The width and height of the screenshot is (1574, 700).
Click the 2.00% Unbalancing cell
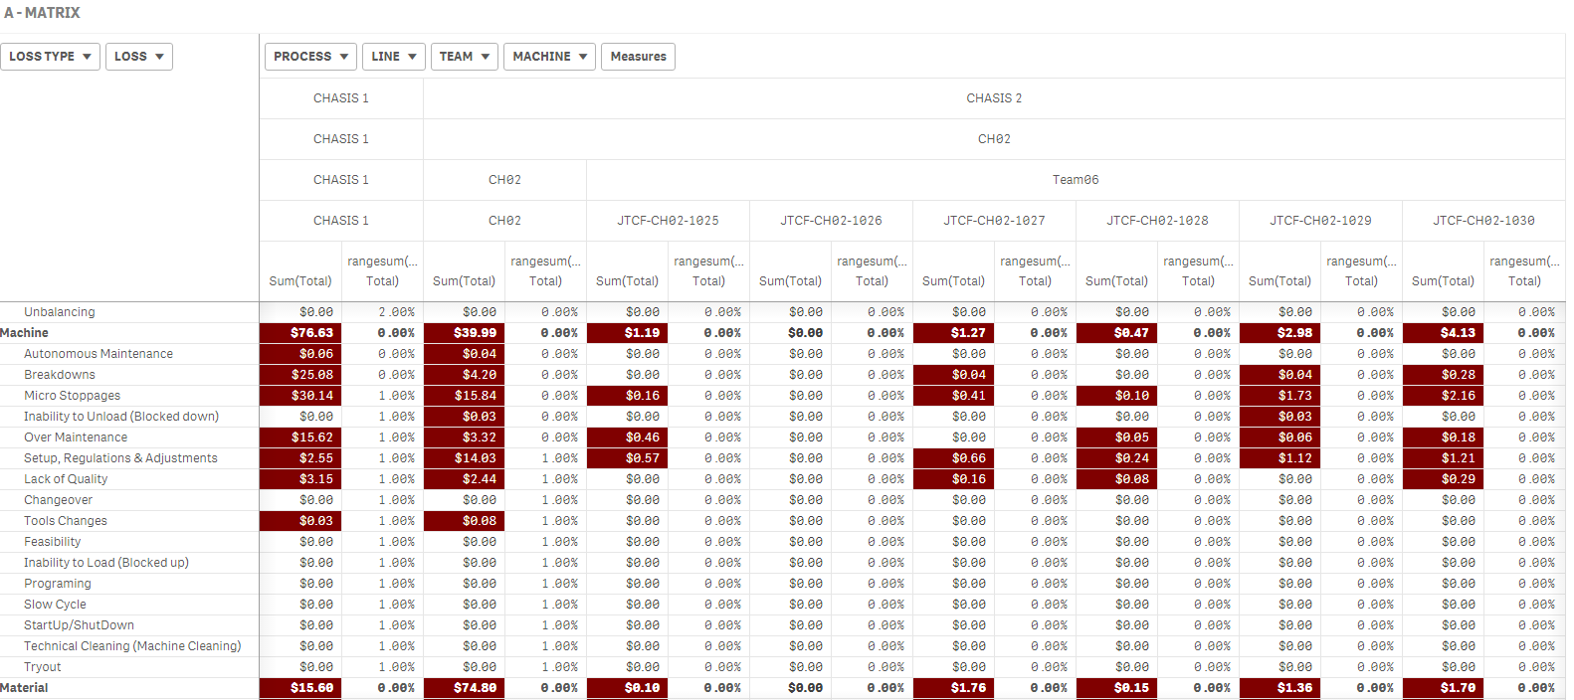click(382, 312)
